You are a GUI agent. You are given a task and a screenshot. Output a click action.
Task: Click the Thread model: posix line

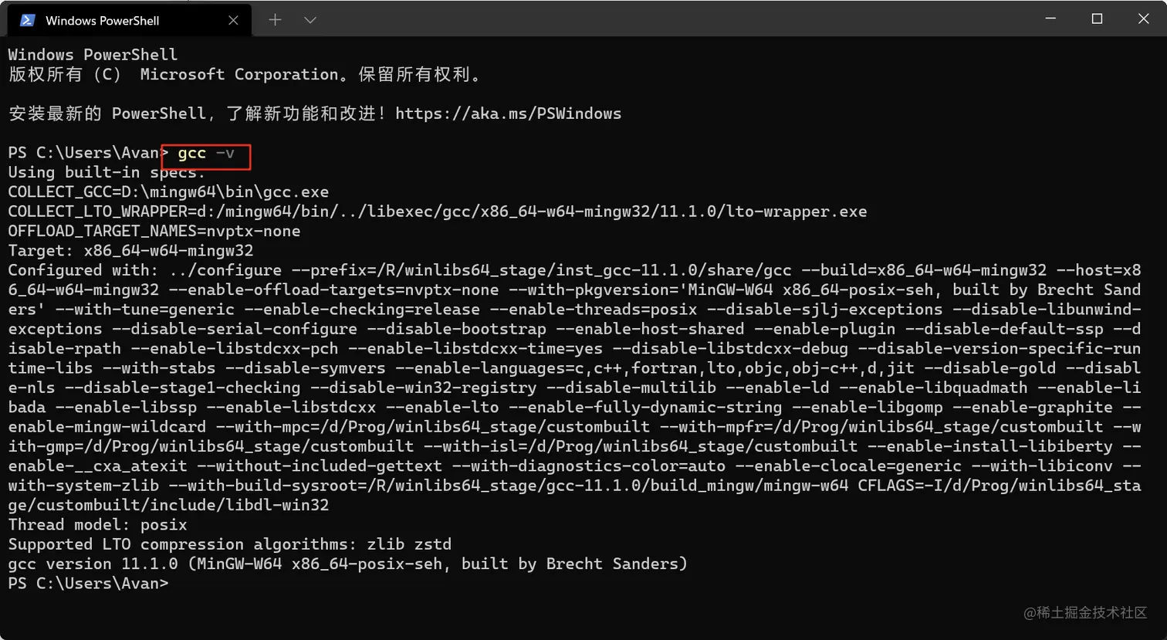97,525
